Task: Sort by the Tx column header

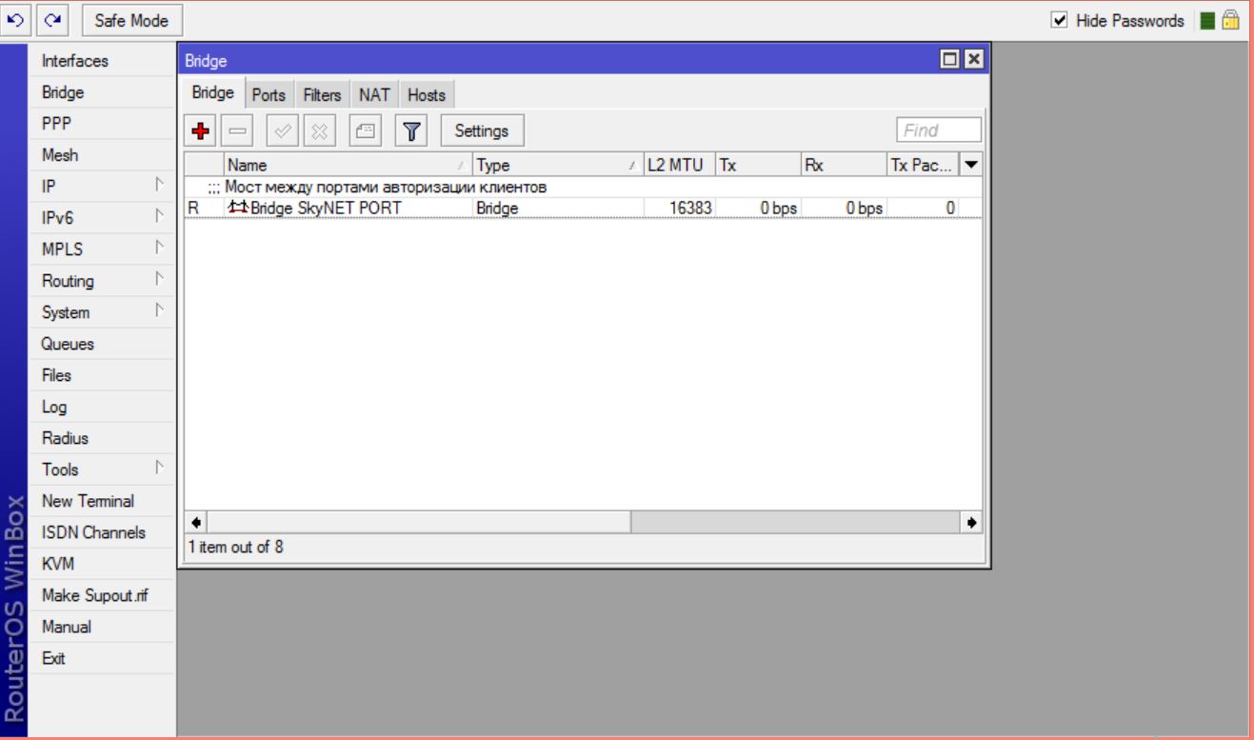Action: (759, 164)
